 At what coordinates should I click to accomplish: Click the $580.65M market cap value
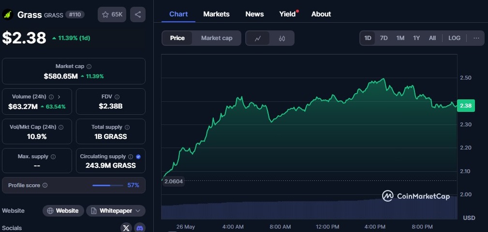pyautogui.click(x=60, y=76)
